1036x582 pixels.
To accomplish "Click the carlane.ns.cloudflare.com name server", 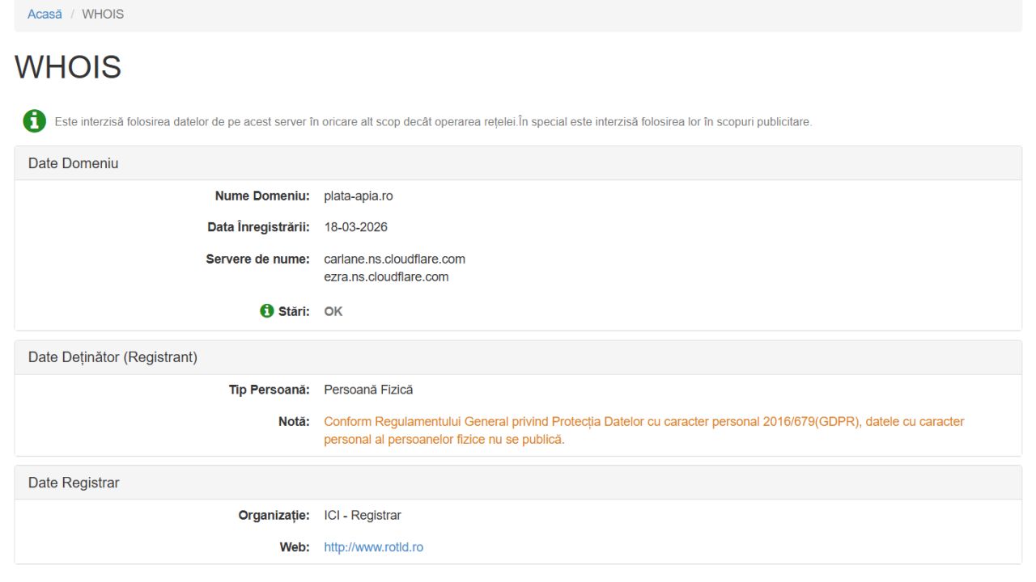I will (x=394, y=259).
